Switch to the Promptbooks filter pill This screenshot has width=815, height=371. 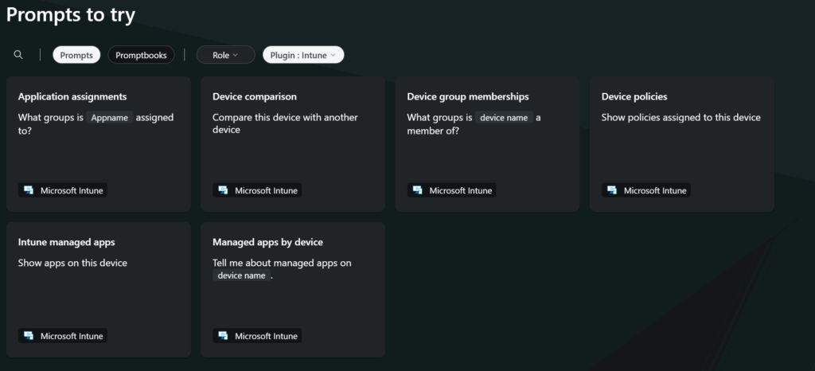click(x=141, y=55)
